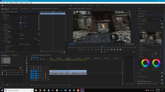
Task: Click the Highlight Tint color wheel
Action: click(156, 63)
